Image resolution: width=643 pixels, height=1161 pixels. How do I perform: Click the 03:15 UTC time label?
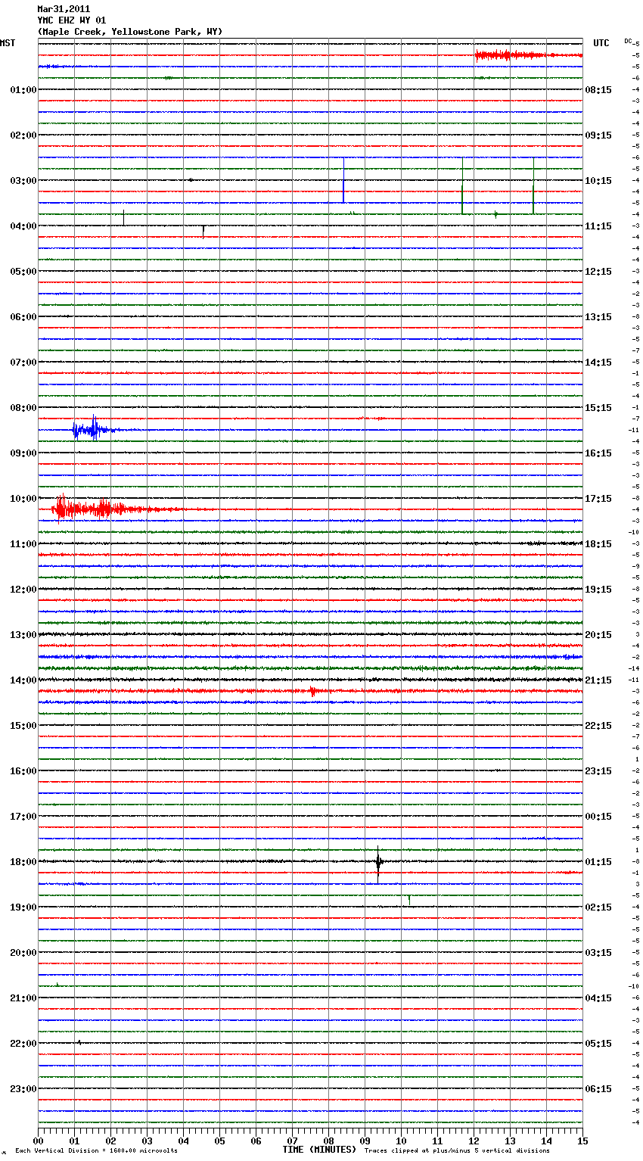coord(598,953)
